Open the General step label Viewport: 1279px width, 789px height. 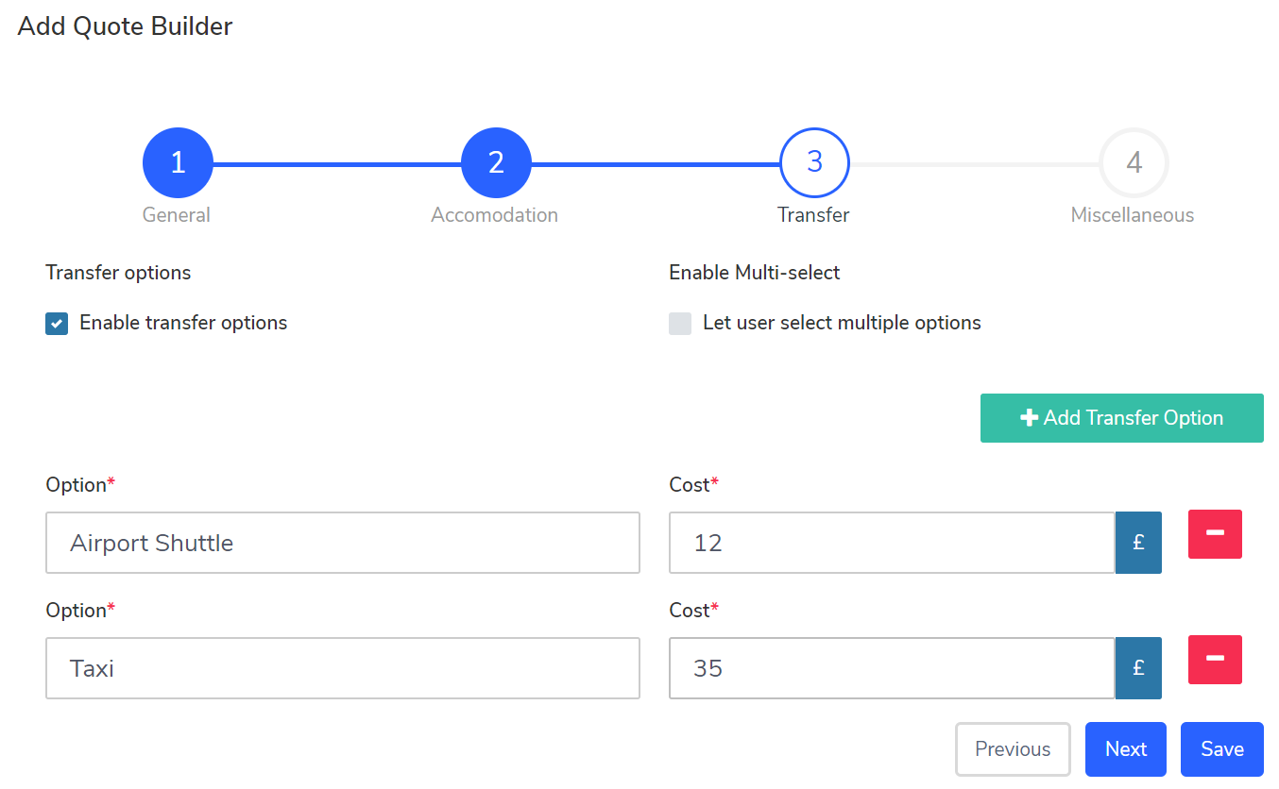pyautogui.click(x=177, y=215)
